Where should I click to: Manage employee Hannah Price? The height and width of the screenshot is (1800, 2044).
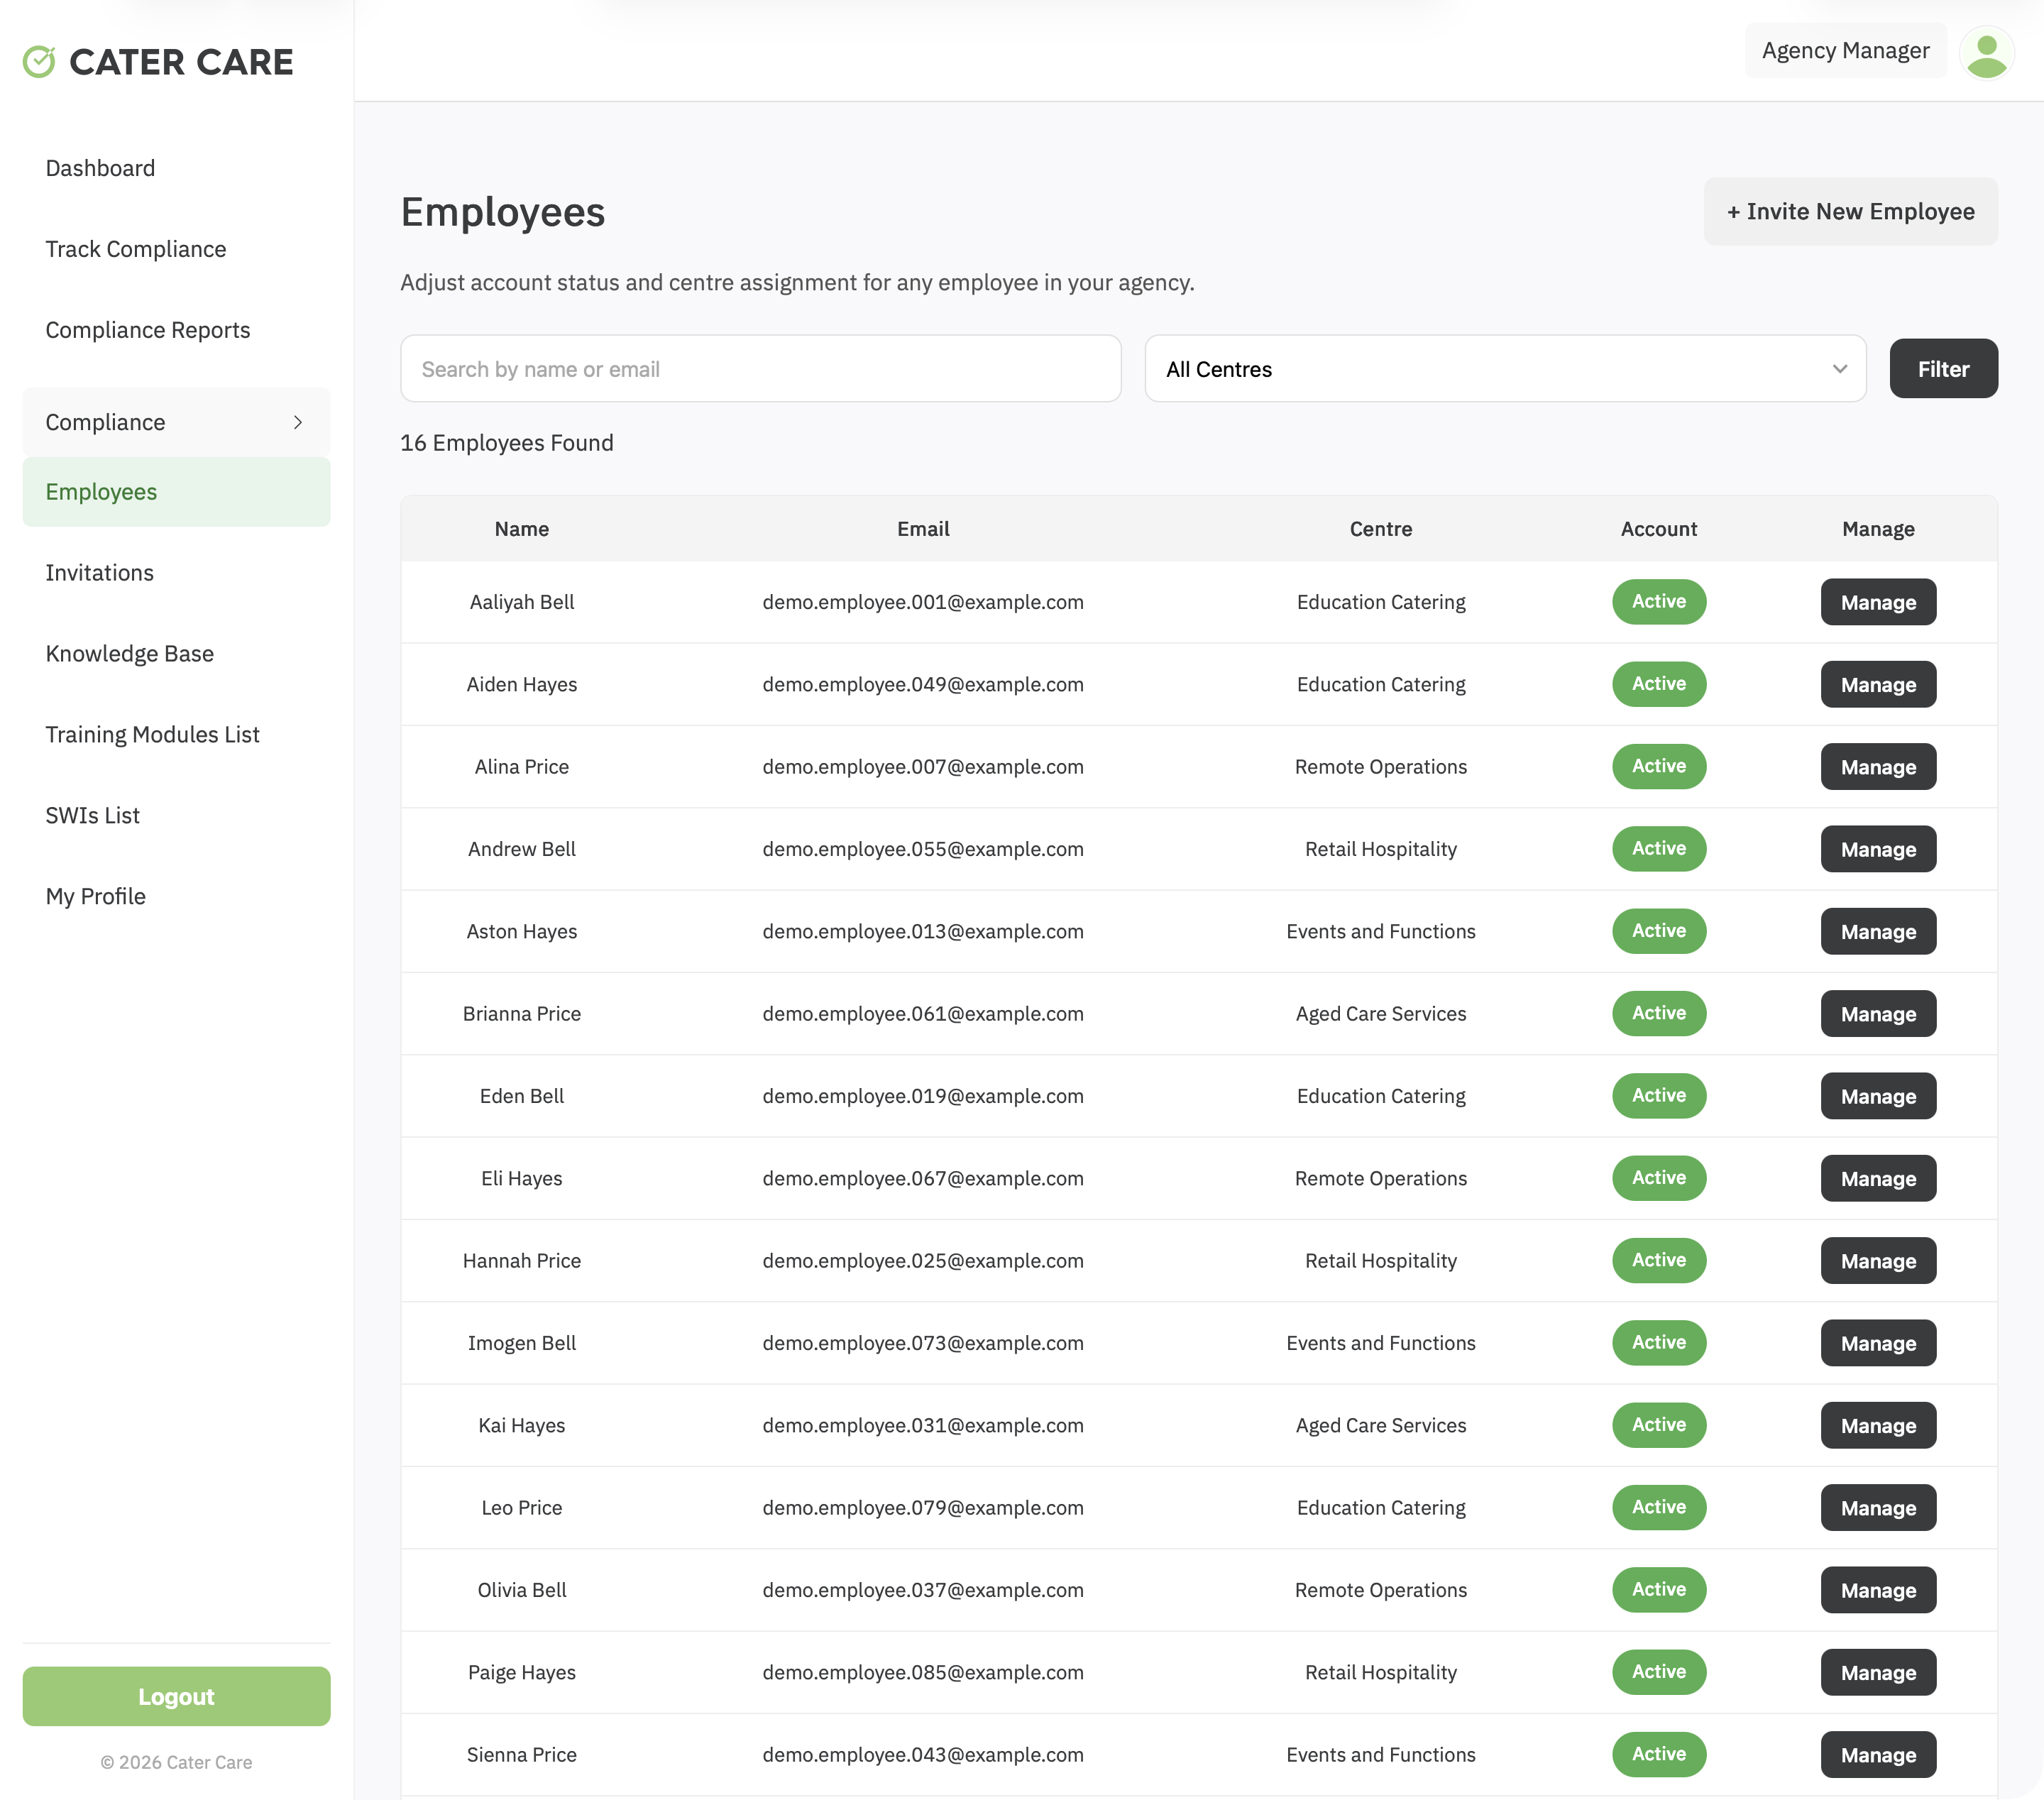(1878, 1261)
